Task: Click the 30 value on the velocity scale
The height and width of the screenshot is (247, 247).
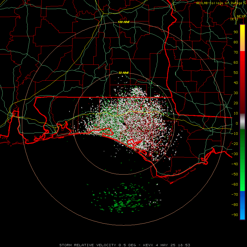Action: (x=236, y=93)
